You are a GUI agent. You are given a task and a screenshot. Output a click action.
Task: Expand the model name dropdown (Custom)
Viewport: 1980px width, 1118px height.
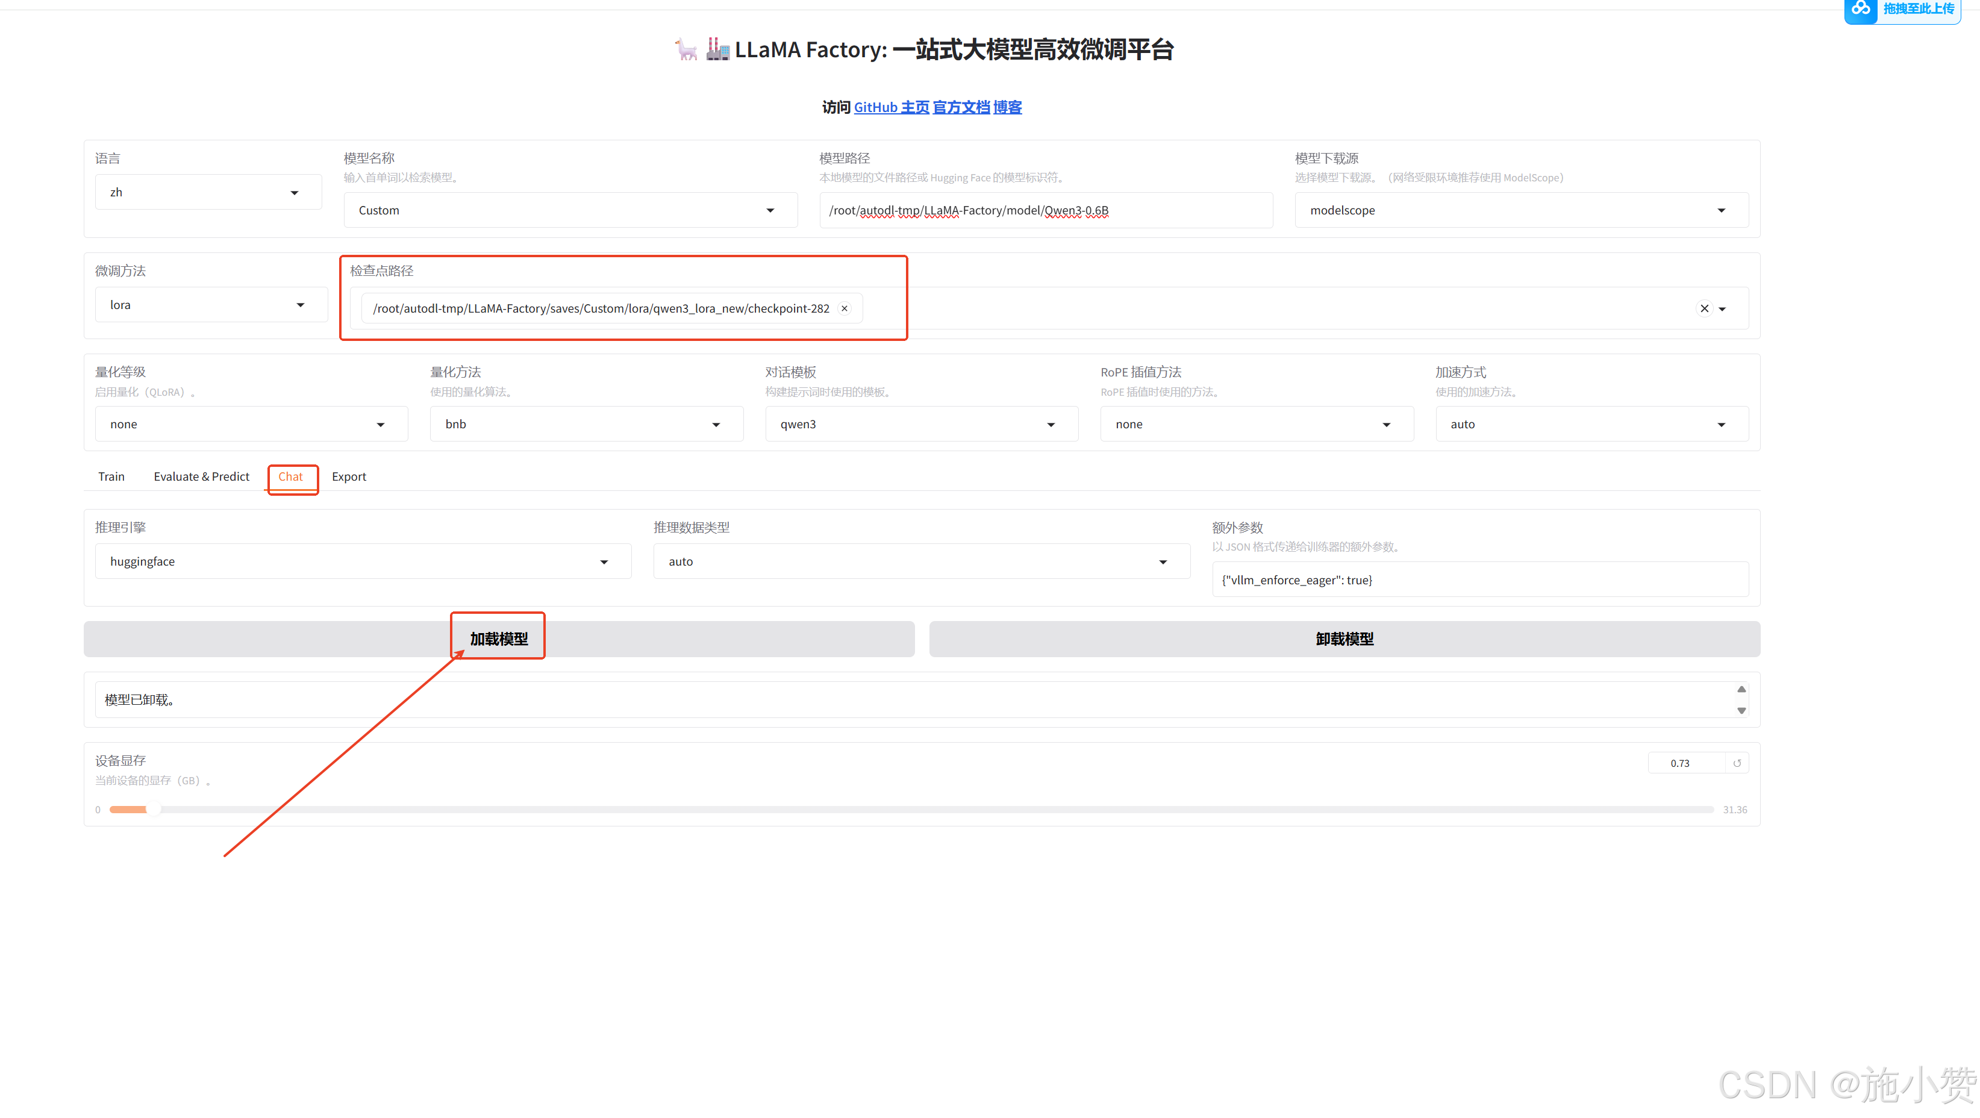coord(570,211)
